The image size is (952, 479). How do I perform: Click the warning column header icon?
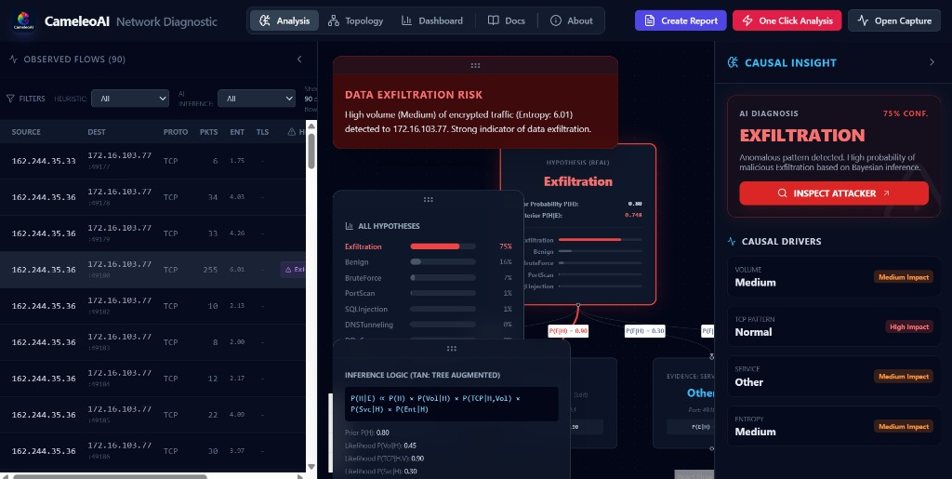[x=291, y=132]
